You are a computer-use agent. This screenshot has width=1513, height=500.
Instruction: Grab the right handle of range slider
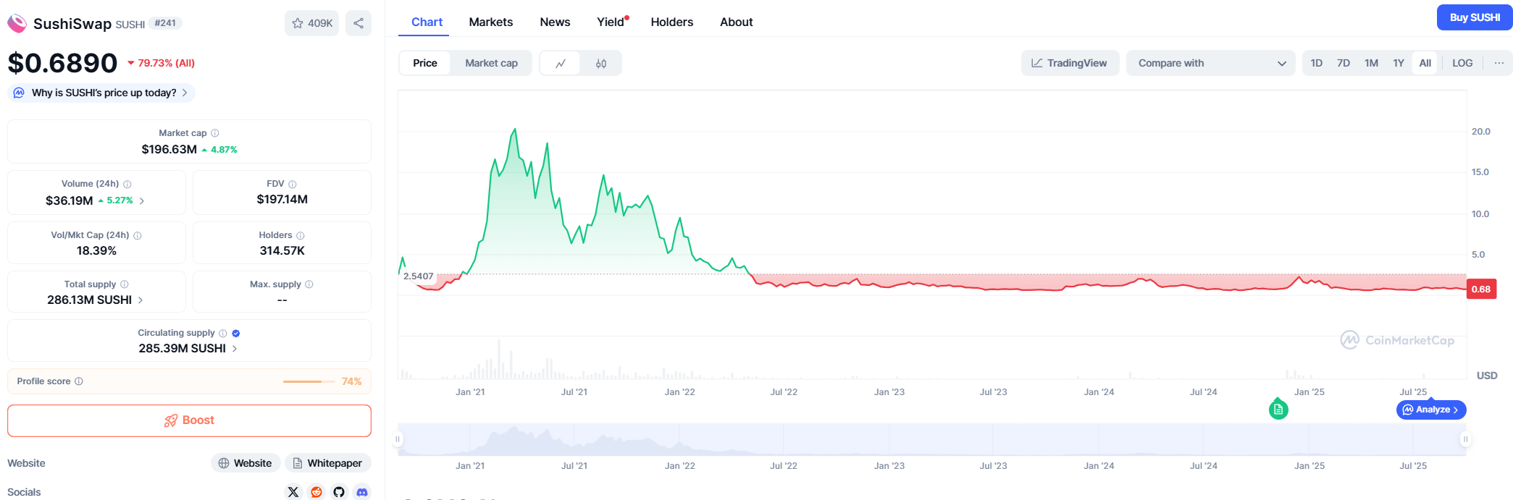click(x=1465, y=439)
